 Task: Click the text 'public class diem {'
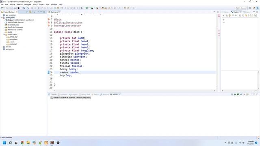tap(68, 32)
